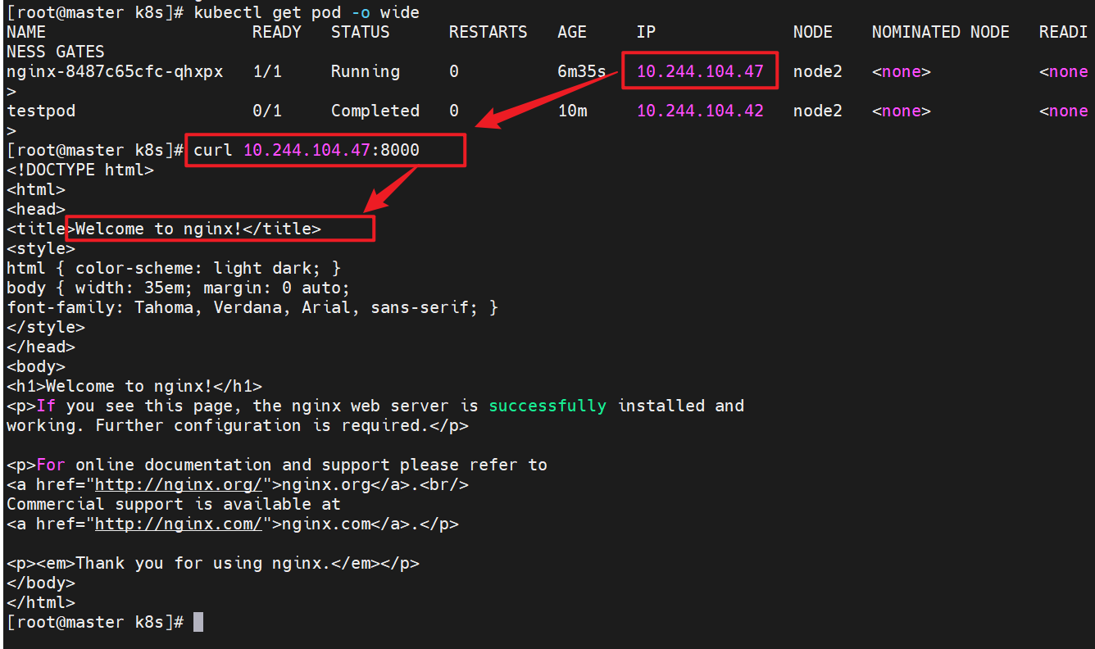
Task: Click the cursor at the final shell prompt
Action: tap(198, 622)
